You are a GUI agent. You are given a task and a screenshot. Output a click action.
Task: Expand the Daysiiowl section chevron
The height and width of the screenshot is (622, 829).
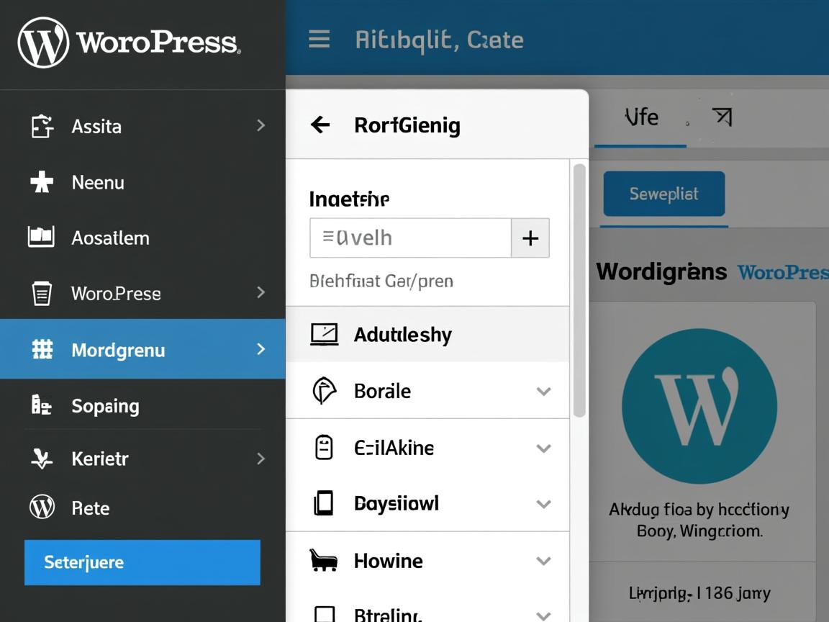(x=543, y=504)
